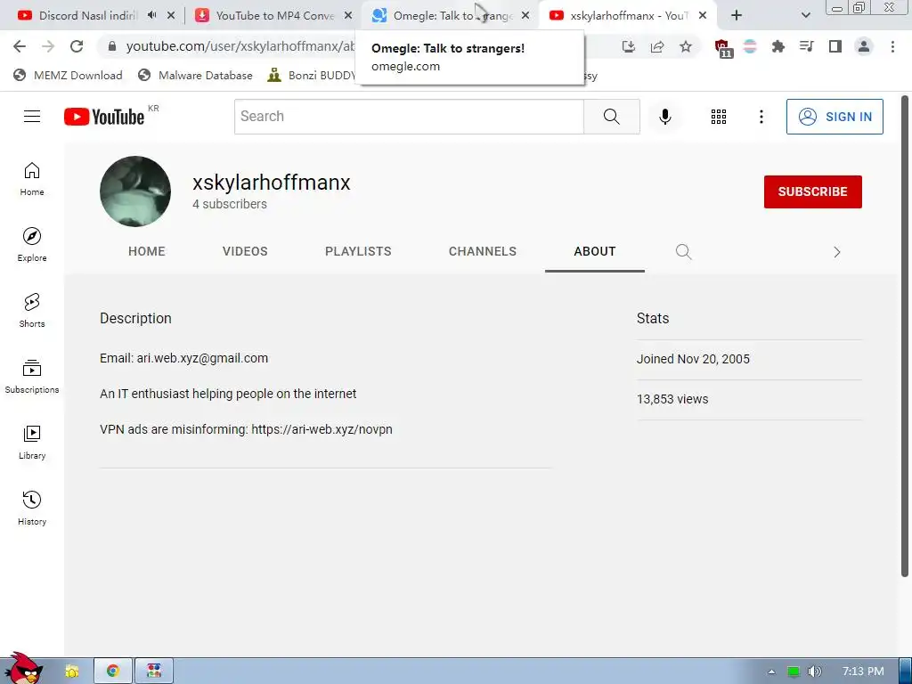Click the SIGN IN button

(x=834, y=117)
